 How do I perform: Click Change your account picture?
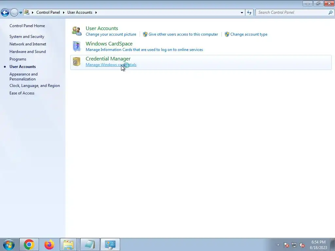click(x=111, y=34)
